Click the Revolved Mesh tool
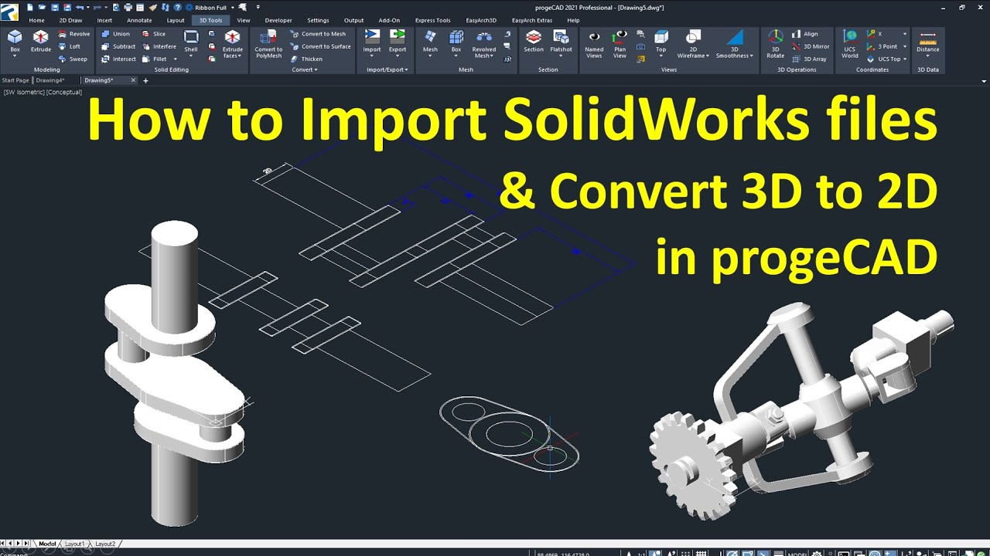This screenshot has width=990, height=556. click(484, 45)
